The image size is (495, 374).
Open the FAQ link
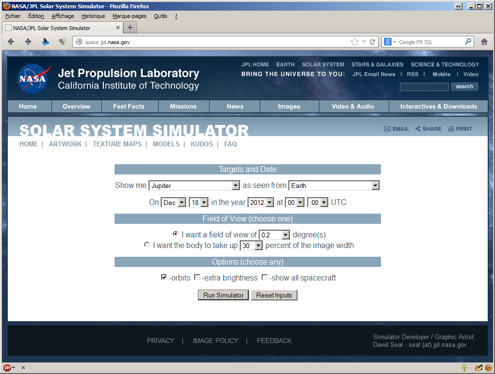coord(231,144)
